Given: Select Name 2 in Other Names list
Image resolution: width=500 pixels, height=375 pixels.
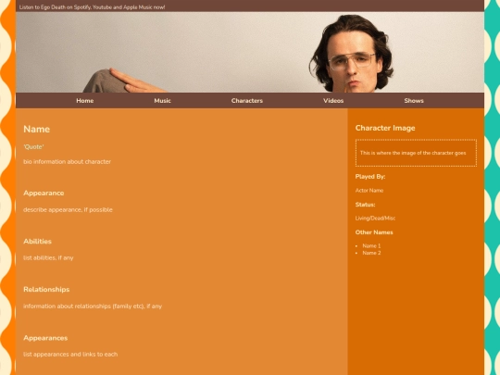Looking at the screenshot, I should pos(371,253).
